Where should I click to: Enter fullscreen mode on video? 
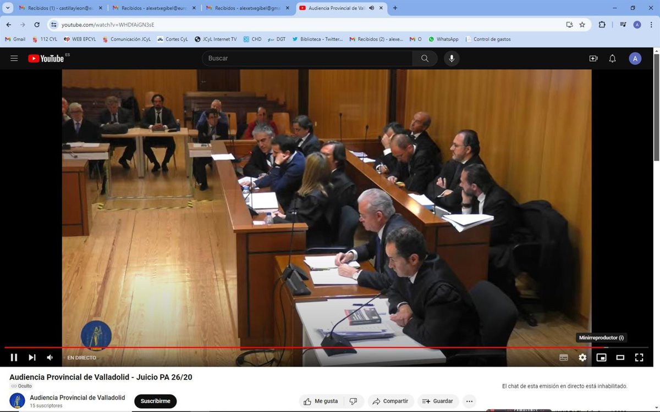point(639,358)
